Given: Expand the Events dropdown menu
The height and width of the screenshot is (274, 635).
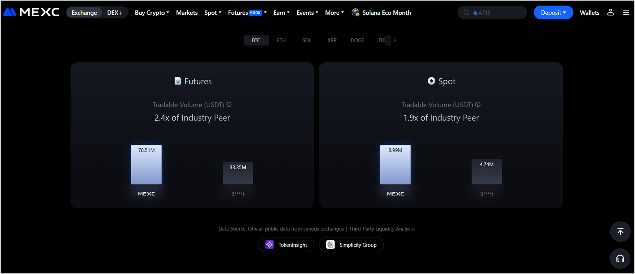Looking at the screenshot, I should (x=307, y=13).
